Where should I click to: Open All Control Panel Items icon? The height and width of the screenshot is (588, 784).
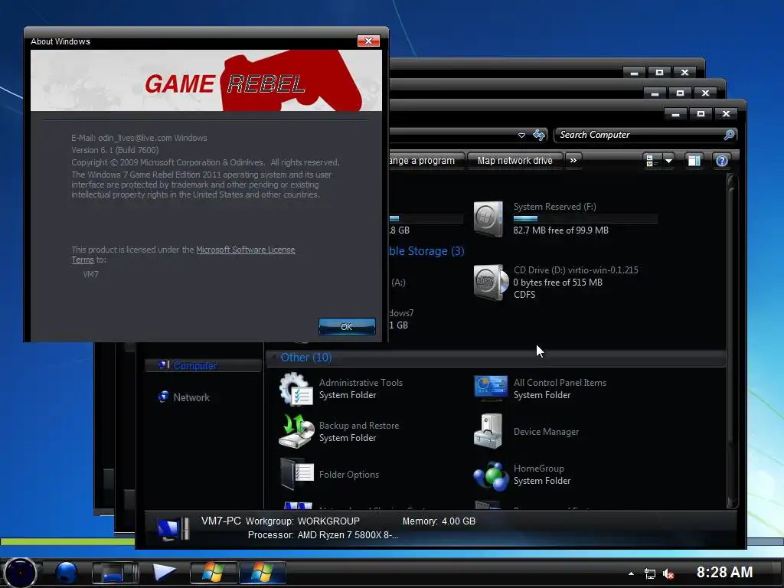tap(491, 388)
